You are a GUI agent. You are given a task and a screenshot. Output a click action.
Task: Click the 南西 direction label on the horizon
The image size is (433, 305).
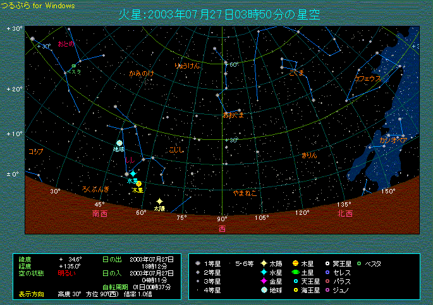pos(100,213)
